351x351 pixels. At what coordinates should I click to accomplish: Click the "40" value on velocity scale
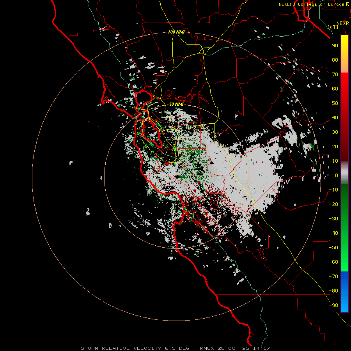click(335, 117)
